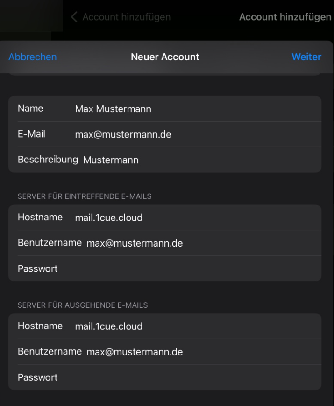Tap the Beschreibung label
The image size is (334, 406).
point(48,159)
